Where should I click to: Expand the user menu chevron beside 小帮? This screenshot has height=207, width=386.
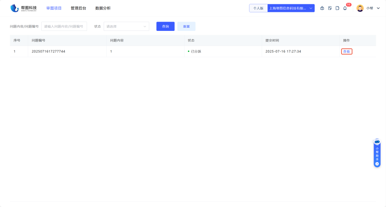[378, 8]
